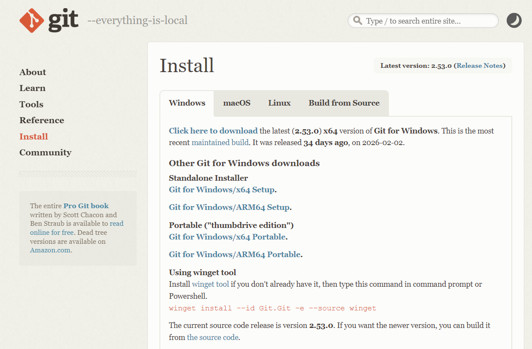Download Git for Windows/x64 Portable
The width and height of the screenshot is (532, 349).
pyautogui.click(x=227, y=237)
